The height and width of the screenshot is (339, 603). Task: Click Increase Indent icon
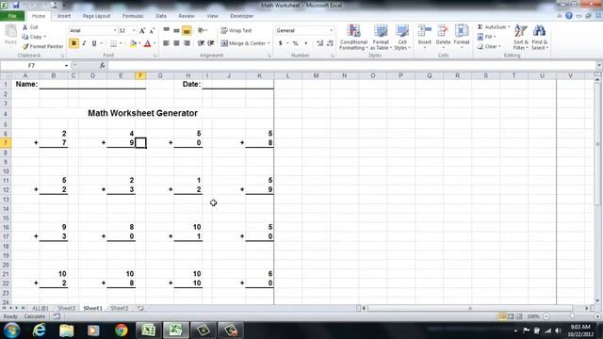(211, 43)
